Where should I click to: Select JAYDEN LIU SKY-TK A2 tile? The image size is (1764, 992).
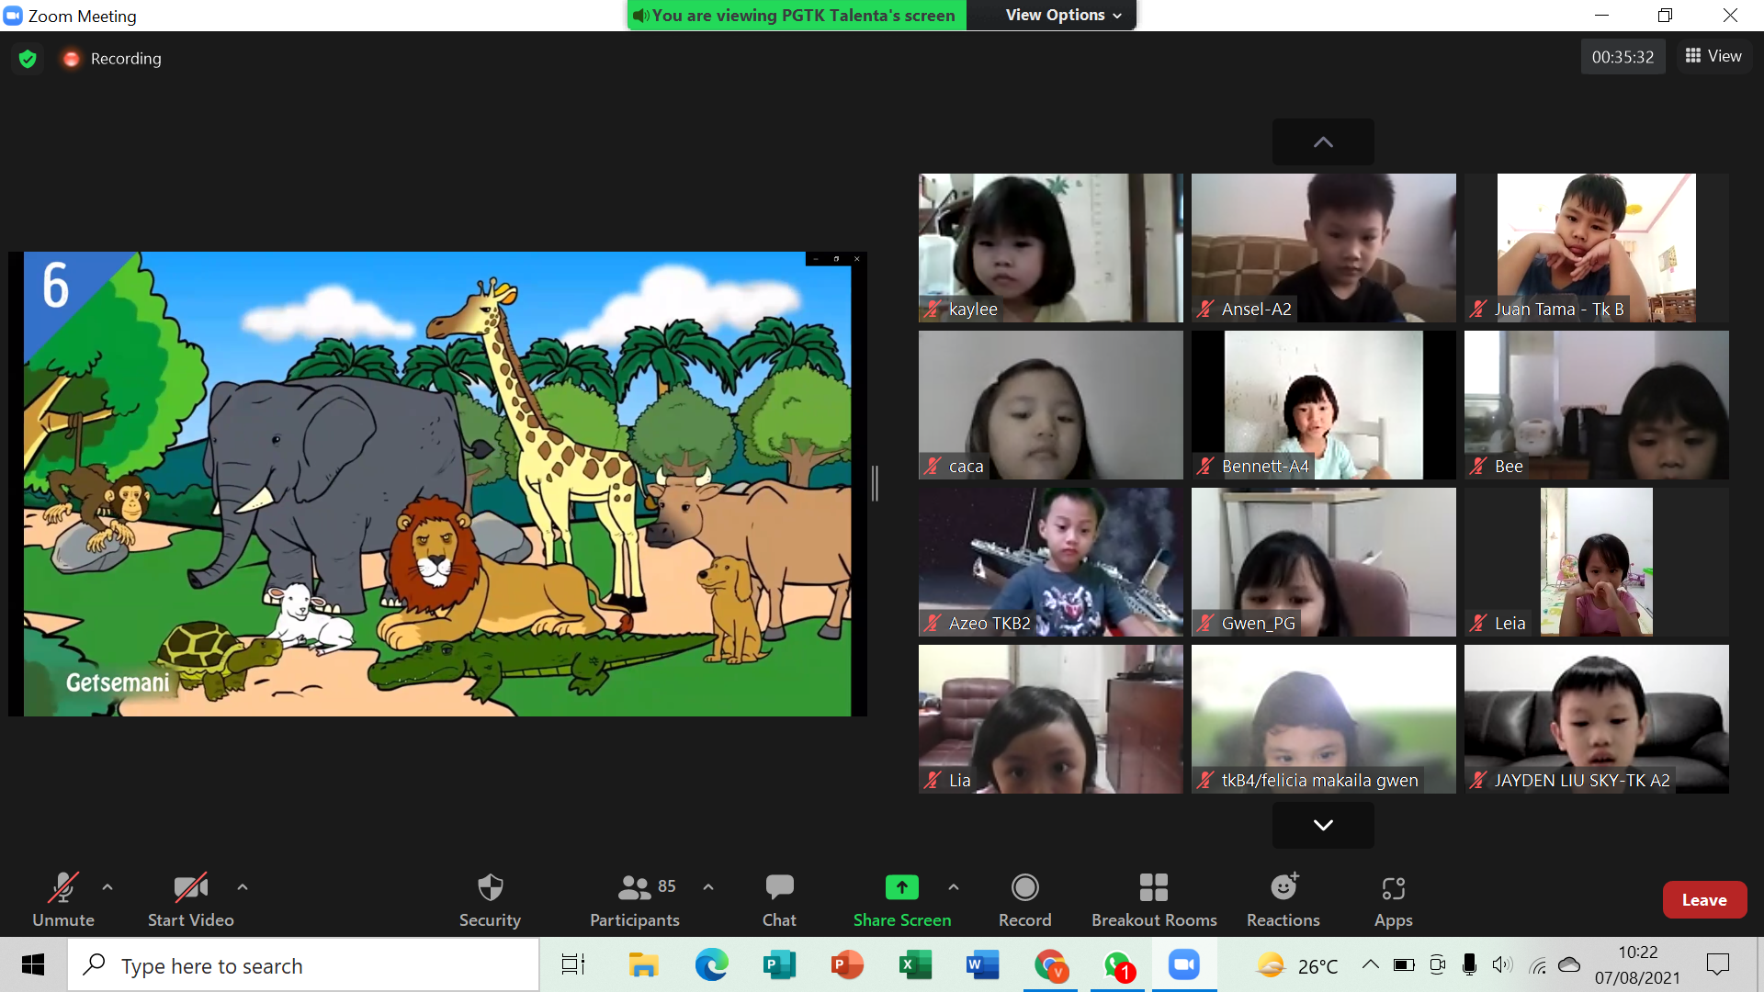click(1597, 719)
